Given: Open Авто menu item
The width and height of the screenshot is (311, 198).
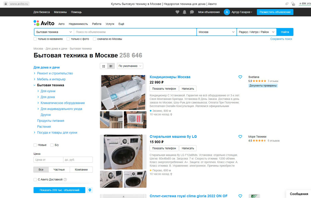Looking at the screenshot, I should pos(61,24).
